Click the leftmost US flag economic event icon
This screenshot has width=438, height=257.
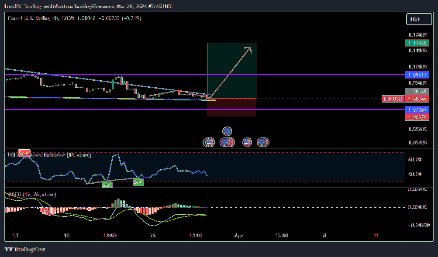209,142
